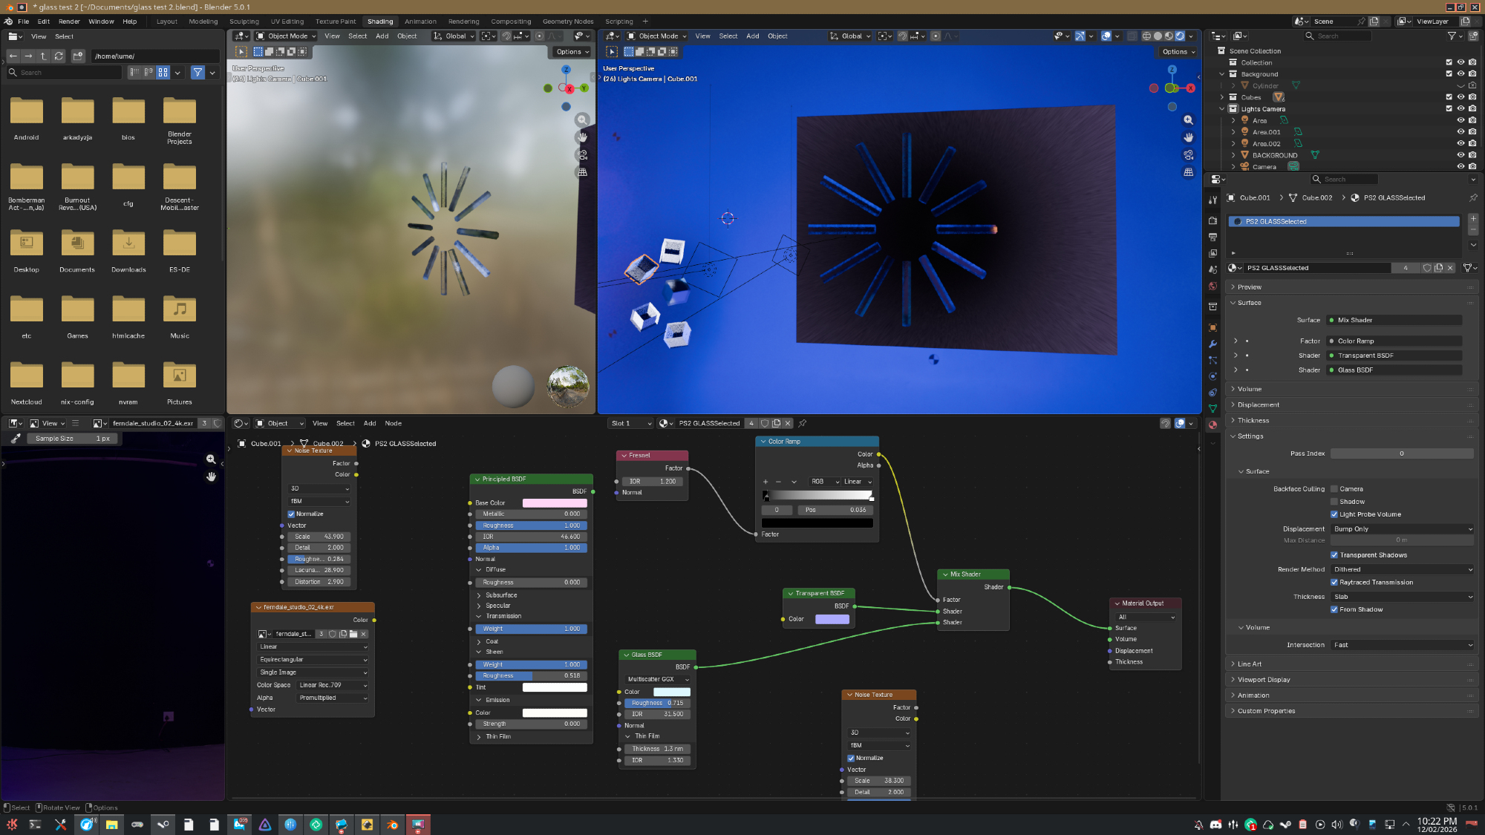The height and width of the screenshot is (835, 1485).
Task: Switch to the Compositing workspace tab
Action: pyautogui.click(x=510, y=22)
